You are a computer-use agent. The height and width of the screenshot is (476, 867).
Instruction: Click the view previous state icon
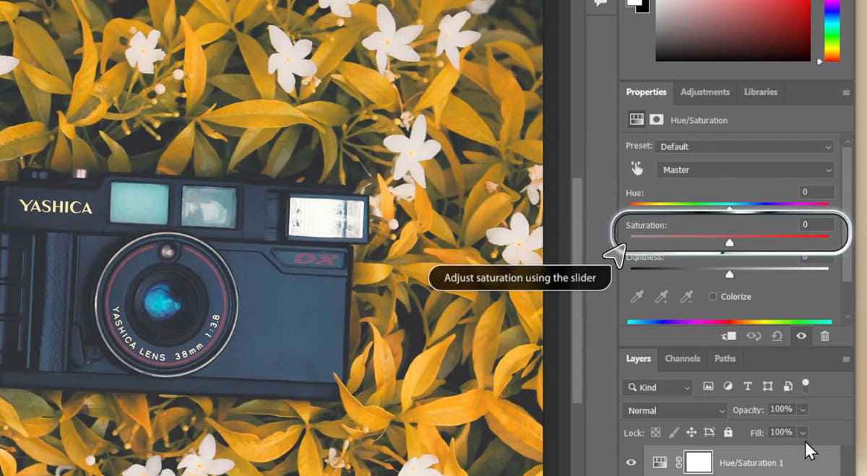point(754,336)
